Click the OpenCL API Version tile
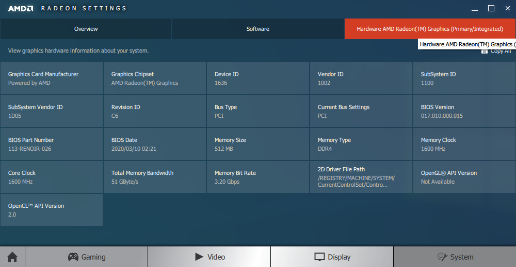This screenshot has width=516, height=267. (52, 210)
